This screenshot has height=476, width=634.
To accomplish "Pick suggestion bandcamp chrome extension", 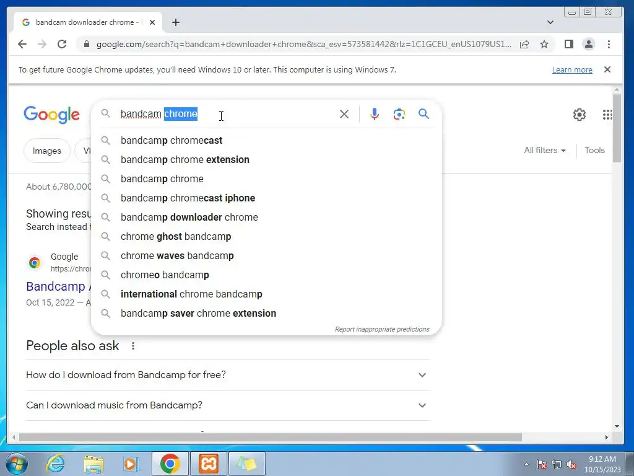I will pyautogui.click(x=266, y=159).
